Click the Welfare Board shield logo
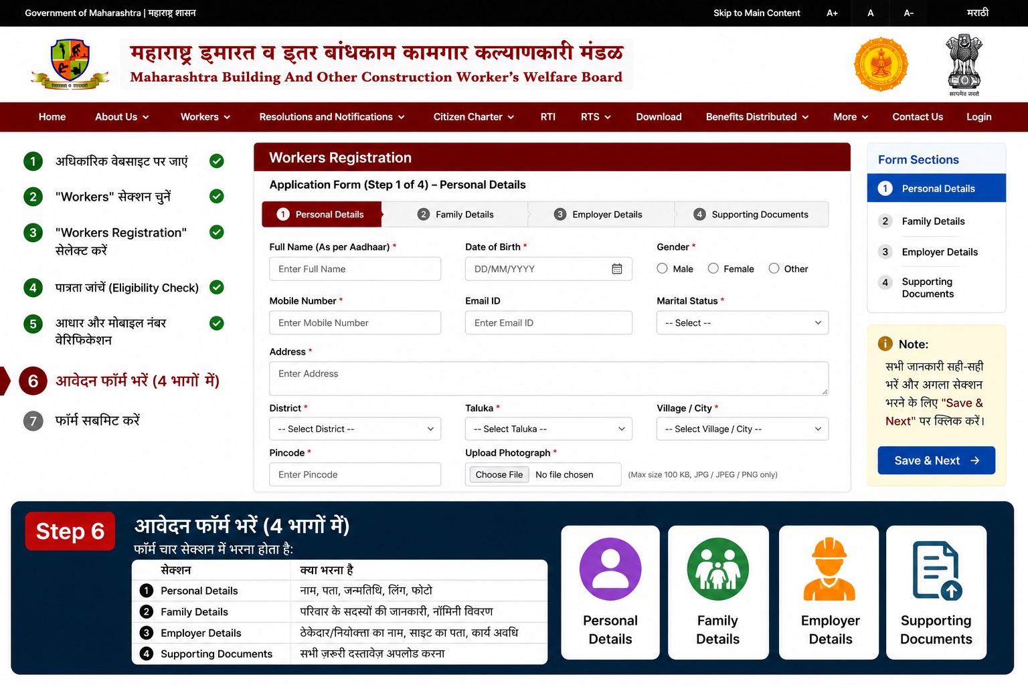 click(70, 64)
